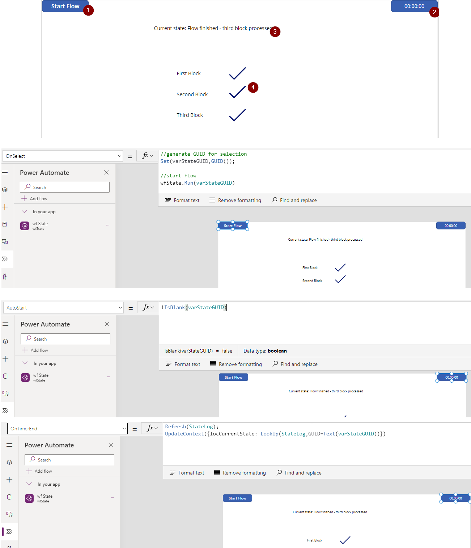Open the Advanced tools icon below Power Automate
The image size is (471, 548).
pos(5,277)
